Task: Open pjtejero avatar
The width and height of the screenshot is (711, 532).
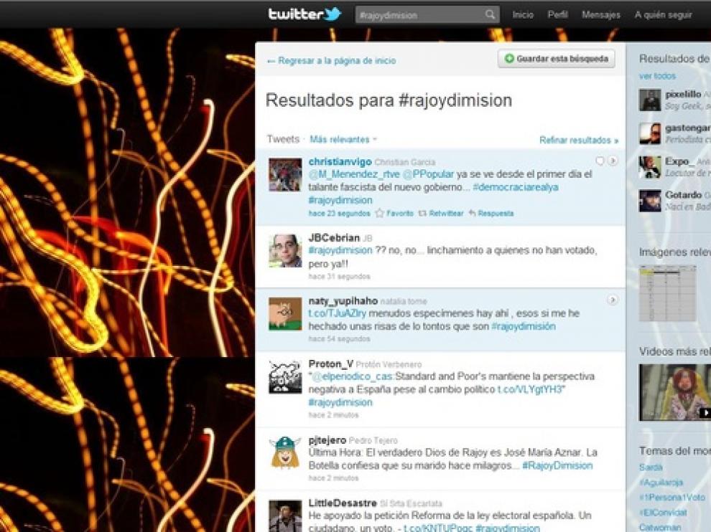Action: [285, 452]
